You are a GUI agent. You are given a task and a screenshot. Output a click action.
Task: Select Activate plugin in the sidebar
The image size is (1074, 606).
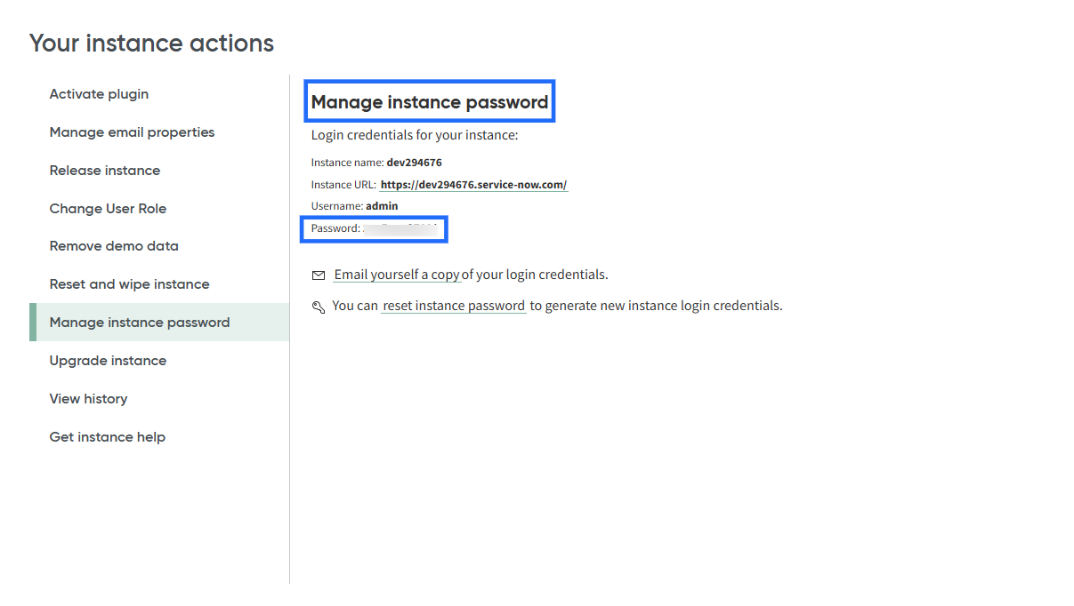[99, 93]
